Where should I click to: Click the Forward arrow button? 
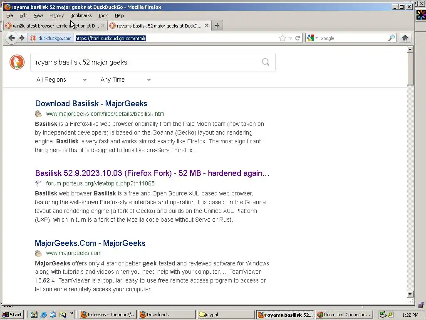click(x=22, y=38)
